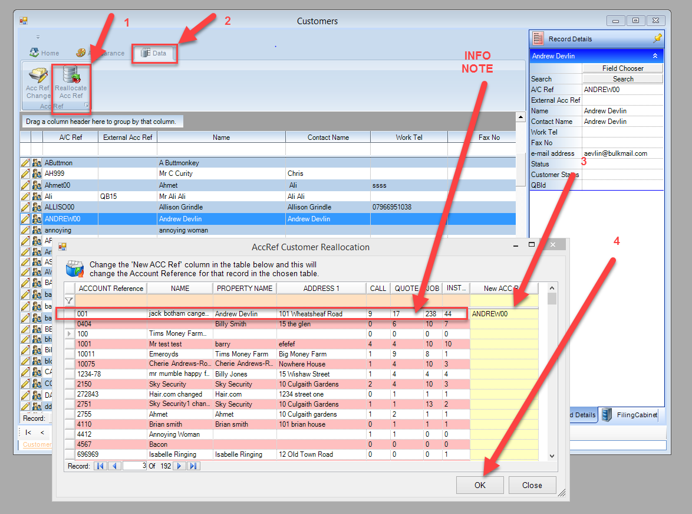Jump to last record in reallocation navigator
Viewport: 692px width, 514px height.
click(193, 466)
